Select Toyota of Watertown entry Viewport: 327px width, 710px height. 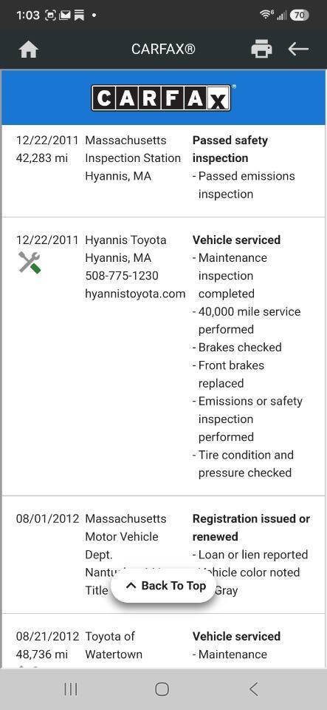[114, 645]
